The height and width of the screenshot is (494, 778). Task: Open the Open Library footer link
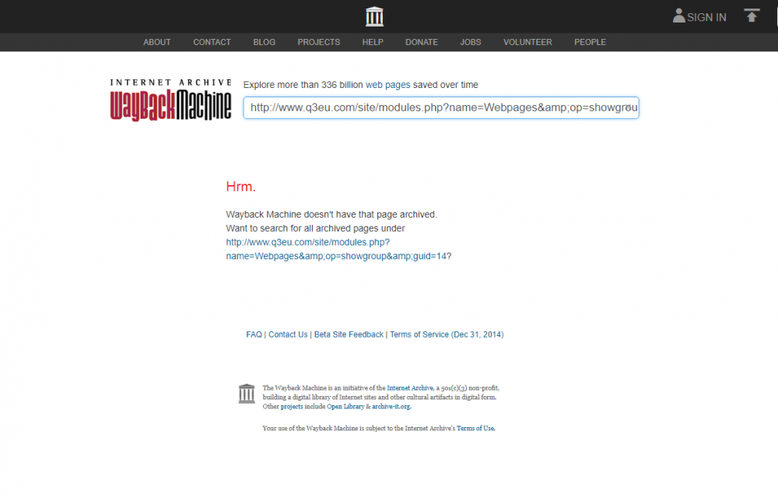coord(345,406)
